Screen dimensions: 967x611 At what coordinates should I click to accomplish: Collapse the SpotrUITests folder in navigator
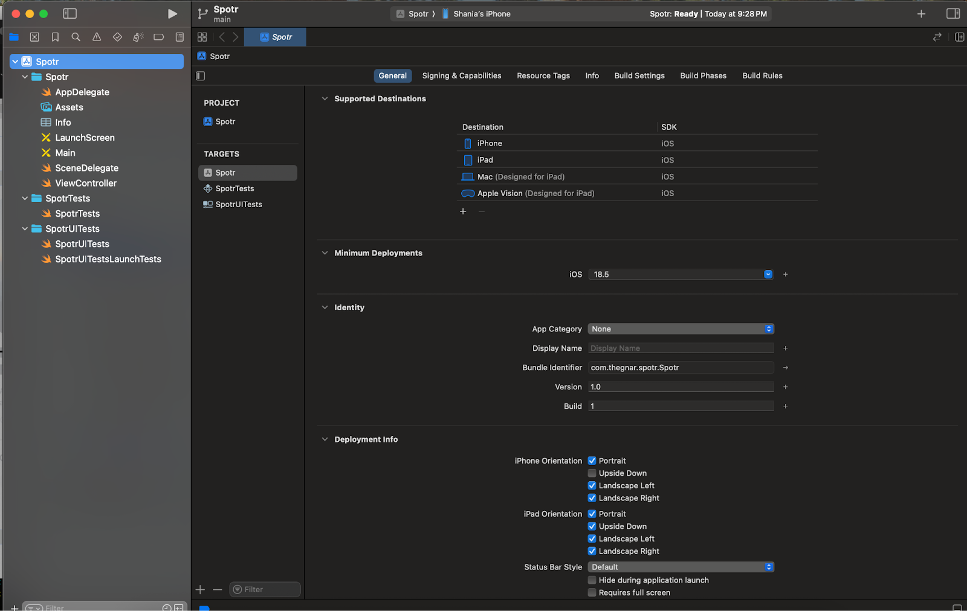coord(25,229)
